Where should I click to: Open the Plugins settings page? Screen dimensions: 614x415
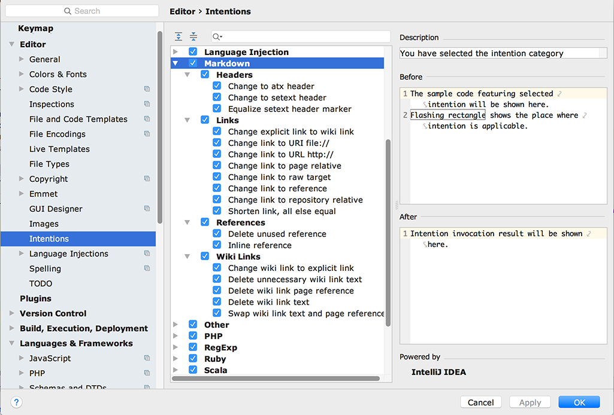coord(35,298)
